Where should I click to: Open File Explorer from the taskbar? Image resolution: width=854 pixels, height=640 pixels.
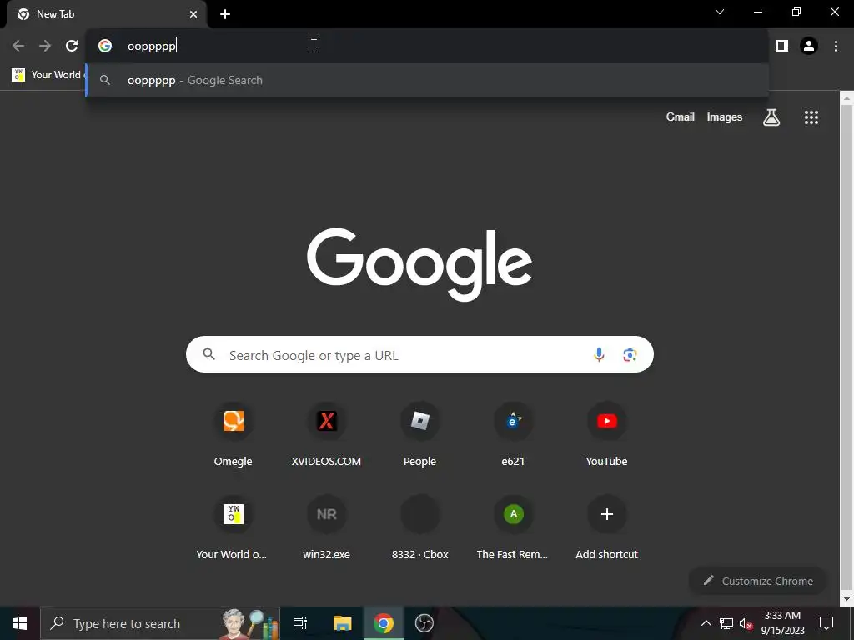pyautogui.click(x=343, y=623)
